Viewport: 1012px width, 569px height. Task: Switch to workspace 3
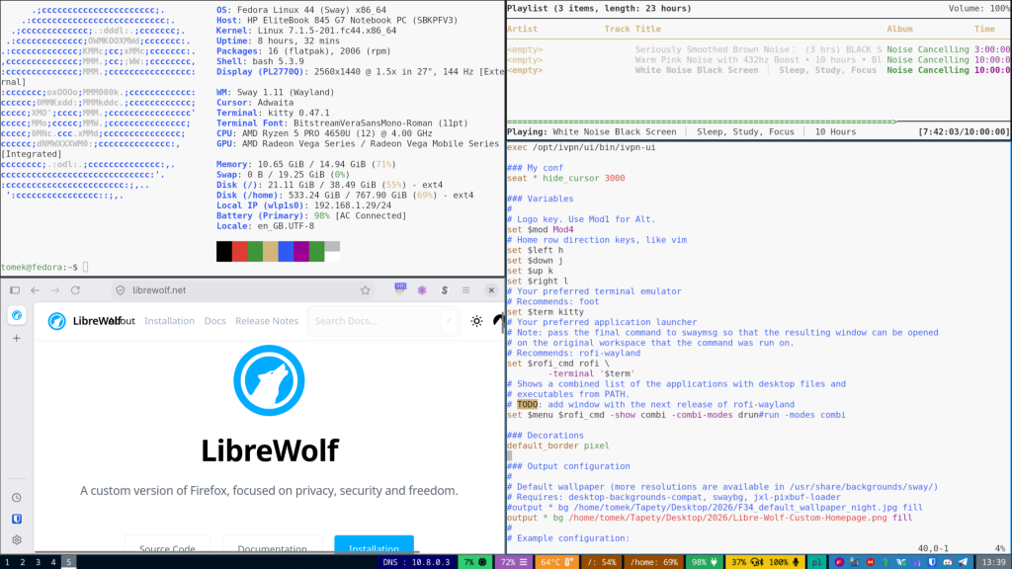tap(39, 562)
